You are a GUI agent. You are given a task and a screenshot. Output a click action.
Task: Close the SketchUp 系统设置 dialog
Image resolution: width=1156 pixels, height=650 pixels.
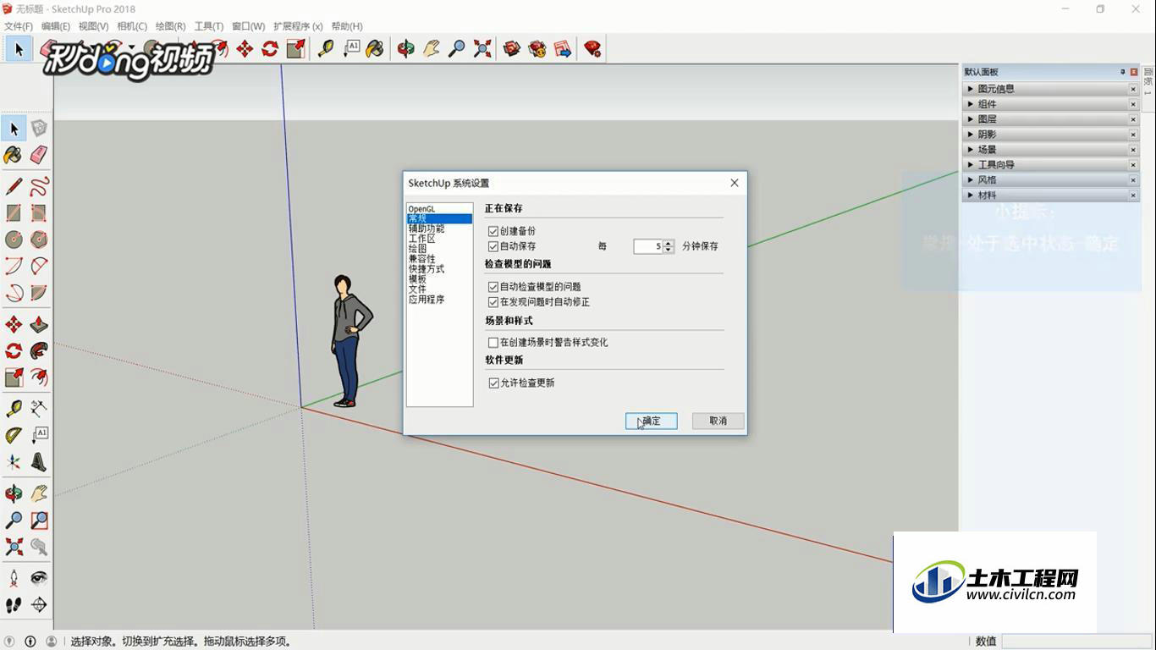click(734, 183)
